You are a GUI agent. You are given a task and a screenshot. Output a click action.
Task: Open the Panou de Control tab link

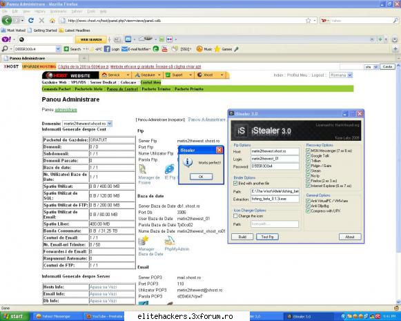coord(122,89)
